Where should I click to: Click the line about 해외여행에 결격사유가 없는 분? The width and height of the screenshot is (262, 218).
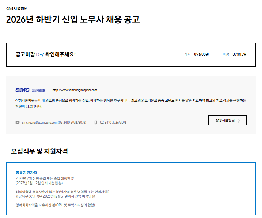[x=62, y=192]
